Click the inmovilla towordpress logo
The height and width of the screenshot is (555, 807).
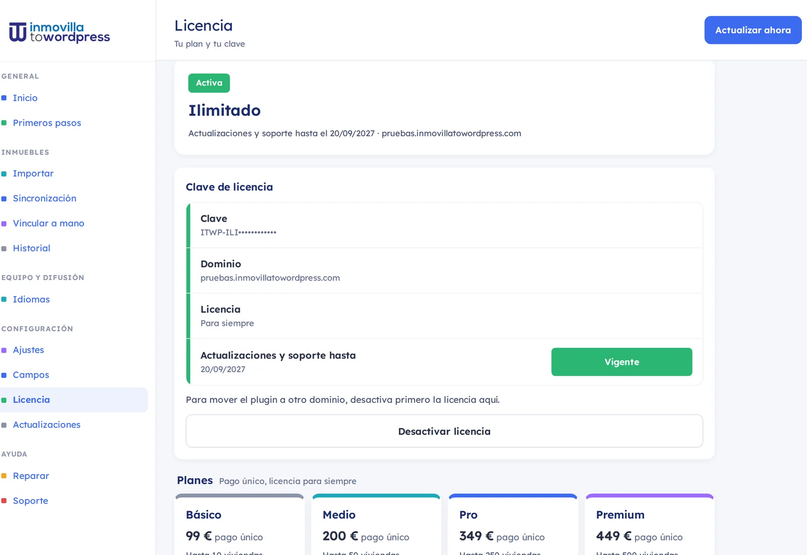[x=60, y=32]
